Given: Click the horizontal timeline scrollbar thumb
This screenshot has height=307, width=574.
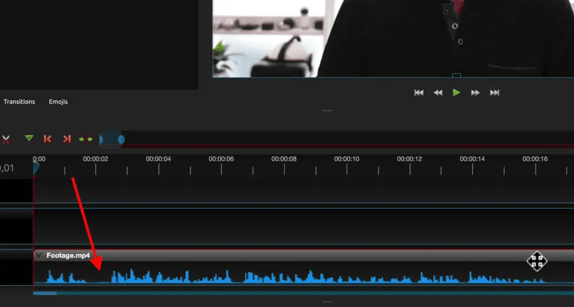Looking at the screenshot, I should 45,293.
